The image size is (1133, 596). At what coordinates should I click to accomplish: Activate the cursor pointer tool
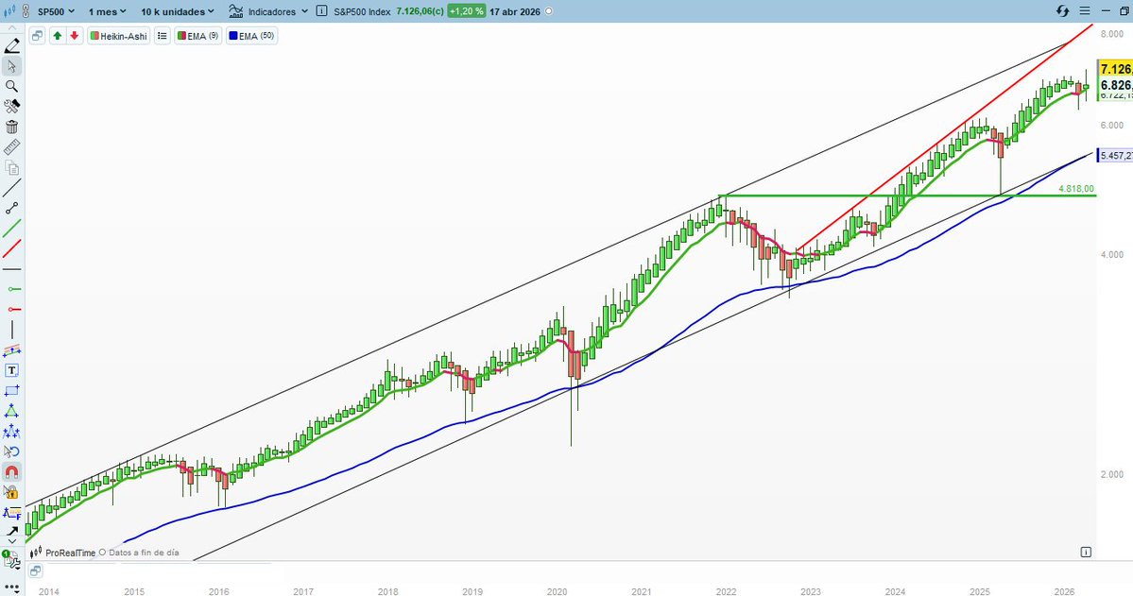point(11,66)
